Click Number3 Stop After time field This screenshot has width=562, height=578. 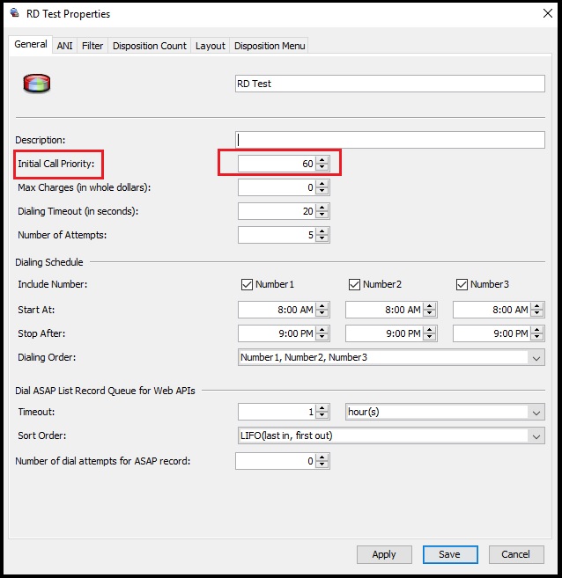pos(492,333)
